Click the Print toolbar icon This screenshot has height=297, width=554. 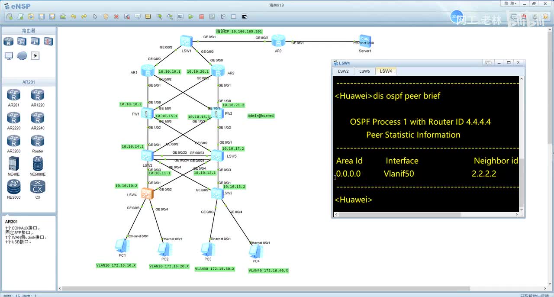point(63,16)
